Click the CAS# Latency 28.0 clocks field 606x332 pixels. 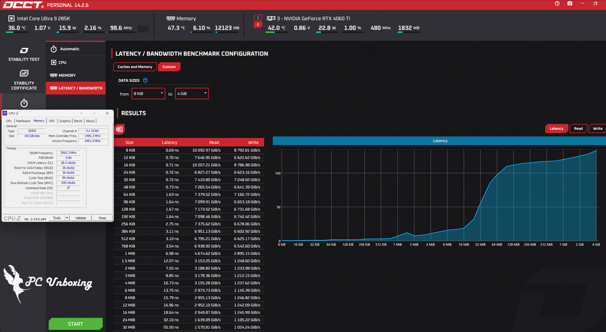coord(68,163)
